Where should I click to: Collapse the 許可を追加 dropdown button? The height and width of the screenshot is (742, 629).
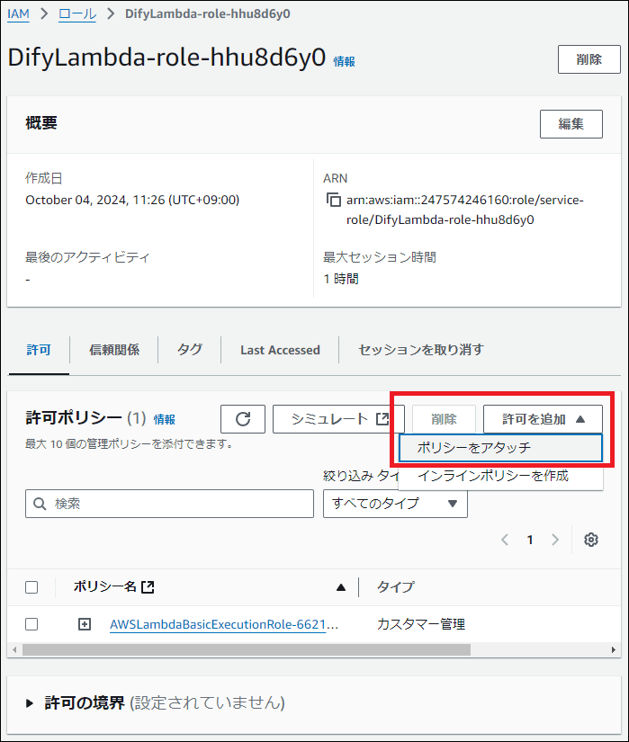pyautogui.click(x=543, y=419)
